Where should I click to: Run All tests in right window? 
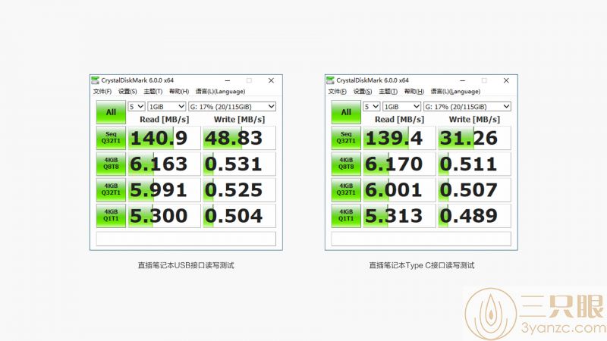(x=346, y=112)
